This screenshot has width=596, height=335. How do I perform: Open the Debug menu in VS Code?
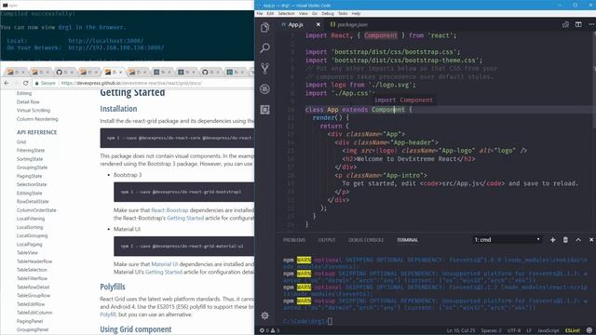coord(328,13)
